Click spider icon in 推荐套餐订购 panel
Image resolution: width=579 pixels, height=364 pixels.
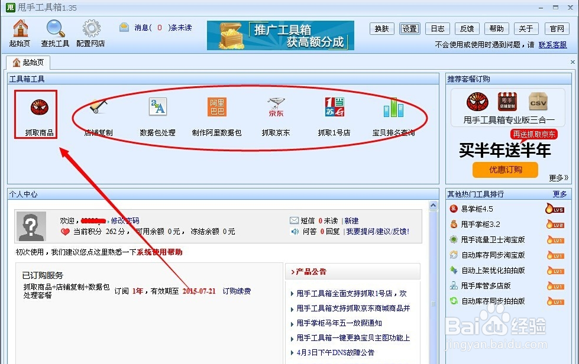click(x=477, y=102)
